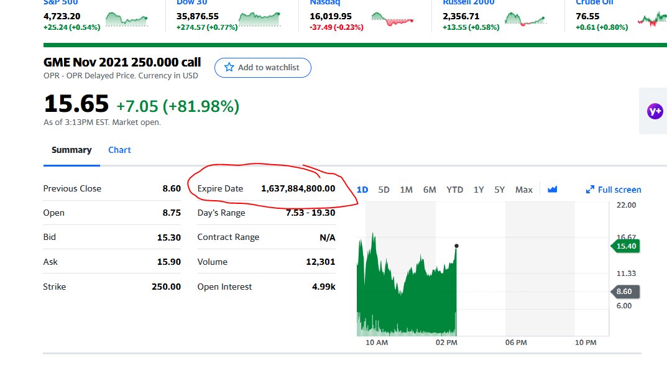This screenshot has height=368, width=667.
Task: Open the purple Y+ side badge
Action: 655,111
